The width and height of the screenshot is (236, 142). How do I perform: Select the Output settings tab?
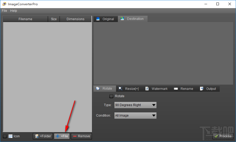208,89
